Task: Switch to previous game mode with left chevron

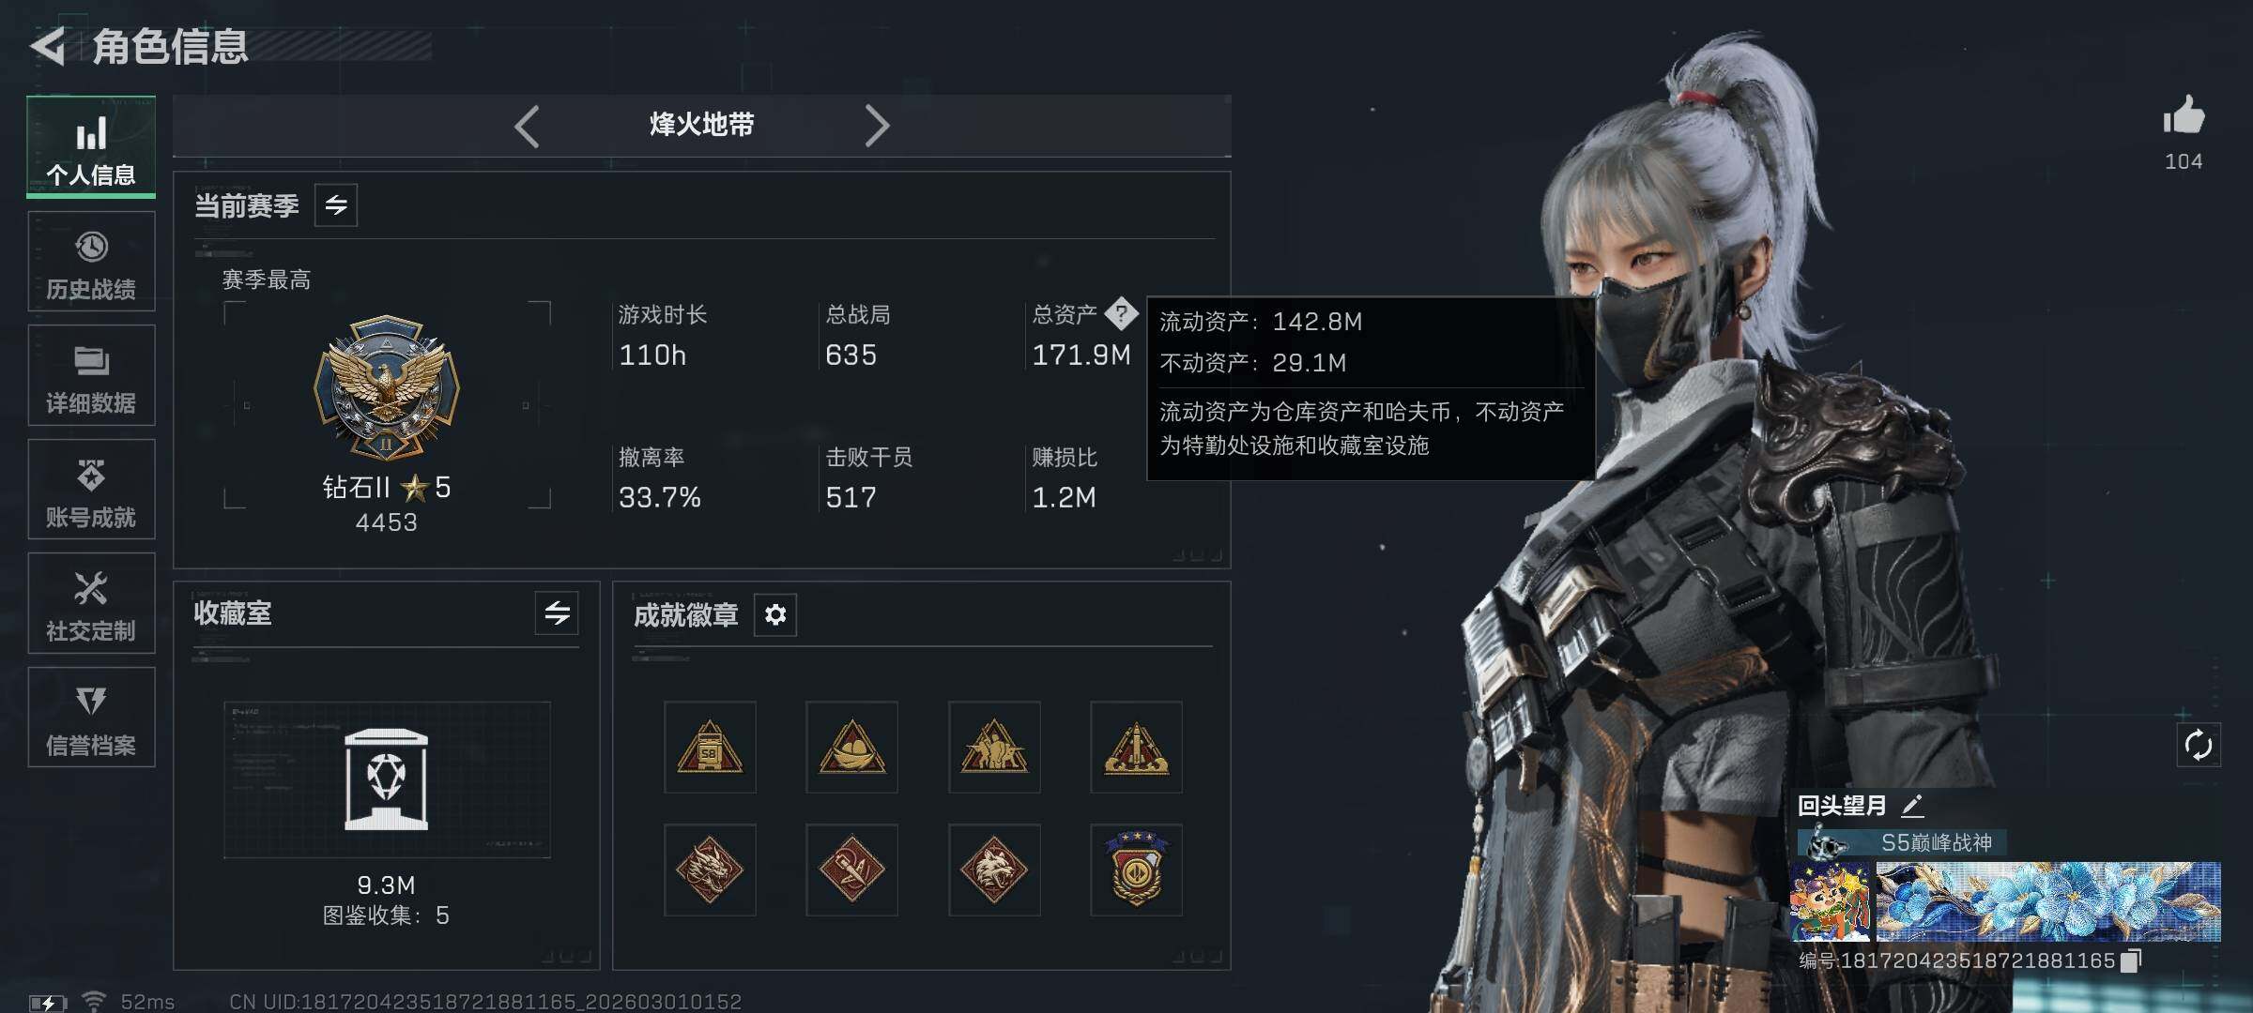Action: pos(527,126)
